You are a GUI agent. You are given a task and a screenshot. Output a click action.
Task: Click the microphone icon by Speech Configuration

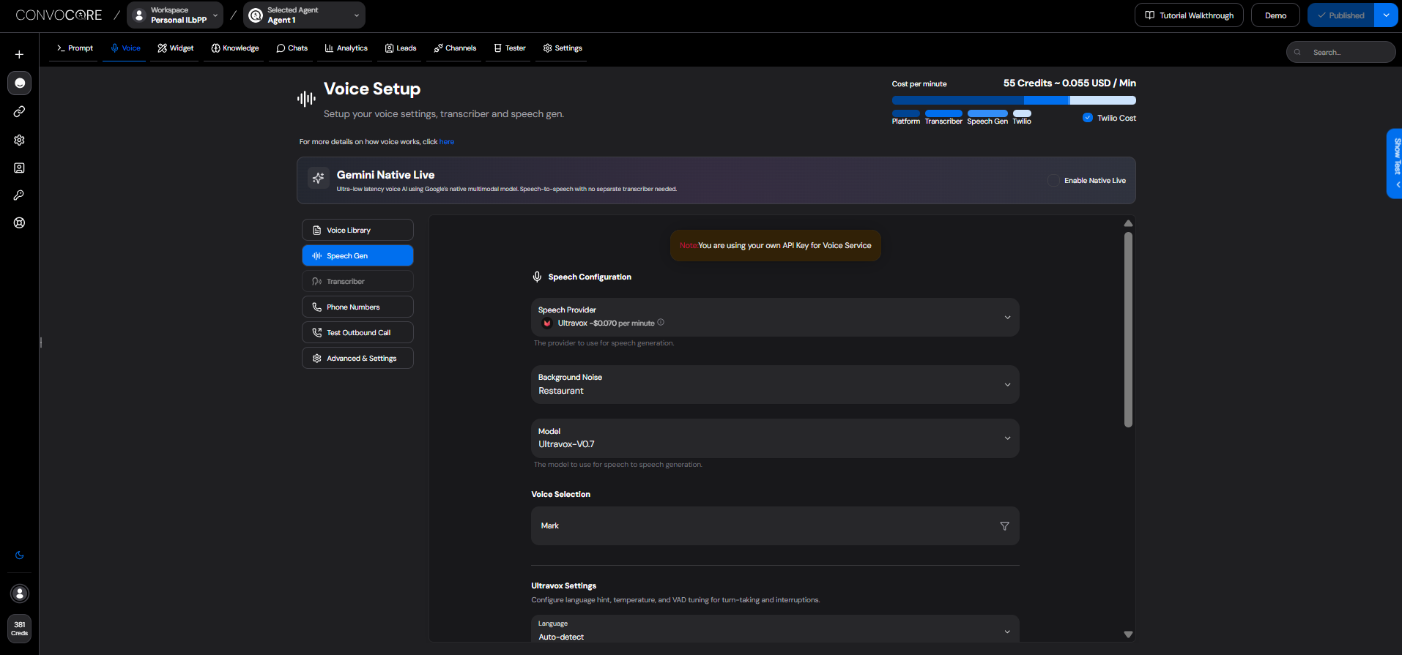pos(537,277)
